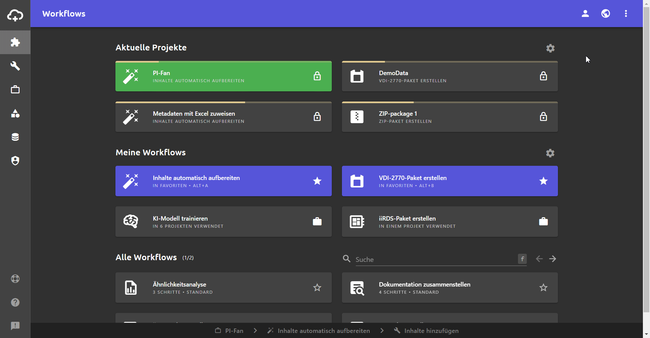Click the Workflows header title
Screen dimensions: 650x338
tap(64, 14)
